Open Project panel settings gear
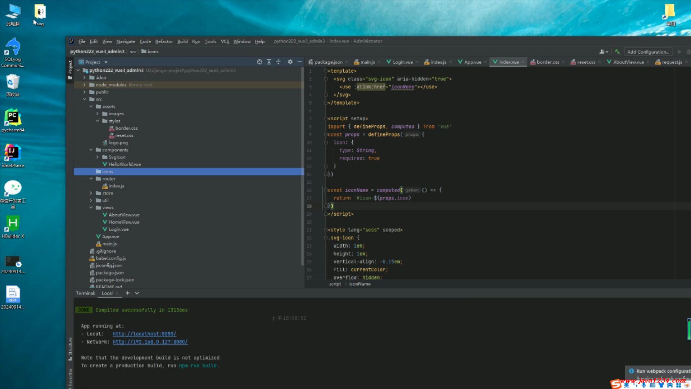This screenshot has width=691, height=389. pyautogui.click(x=290, y=62)
